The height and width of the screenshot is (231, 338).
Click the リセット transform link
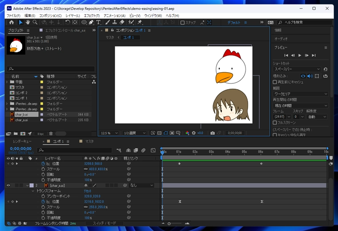(88, 191)
